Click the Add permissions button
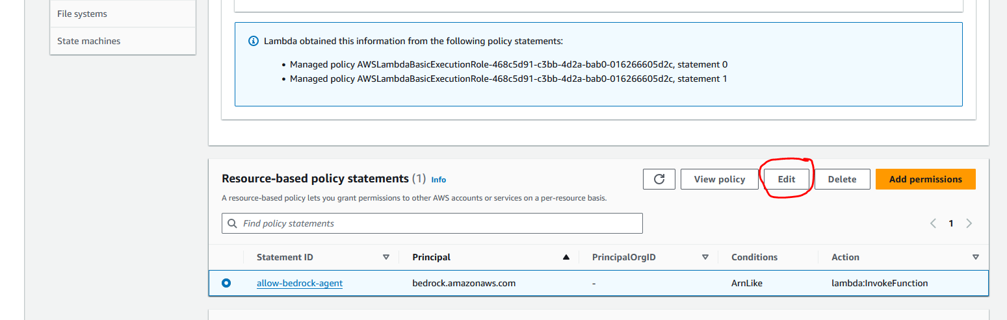Viewport: 1007px width, 320px height. (x=925, y=179)
